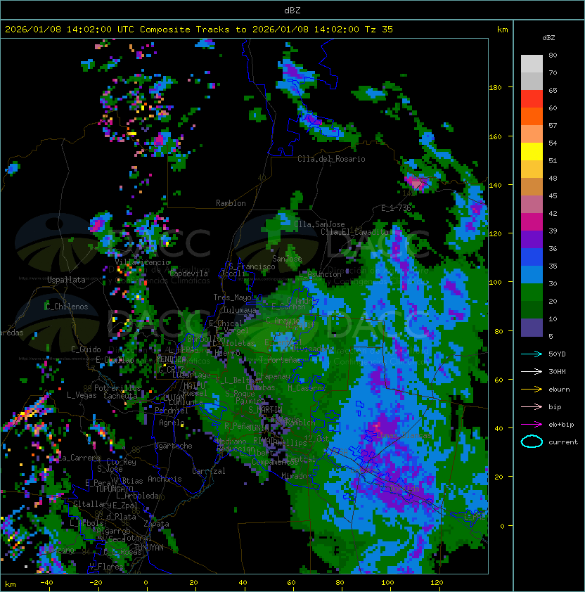Click the white 30HM arrow symbol
The height and width of the screenshot is (592, 585).
point(532,372)
